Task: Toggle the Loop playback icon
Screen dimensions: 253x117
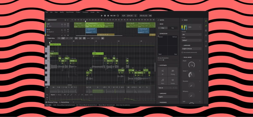Action: (118, 16)
